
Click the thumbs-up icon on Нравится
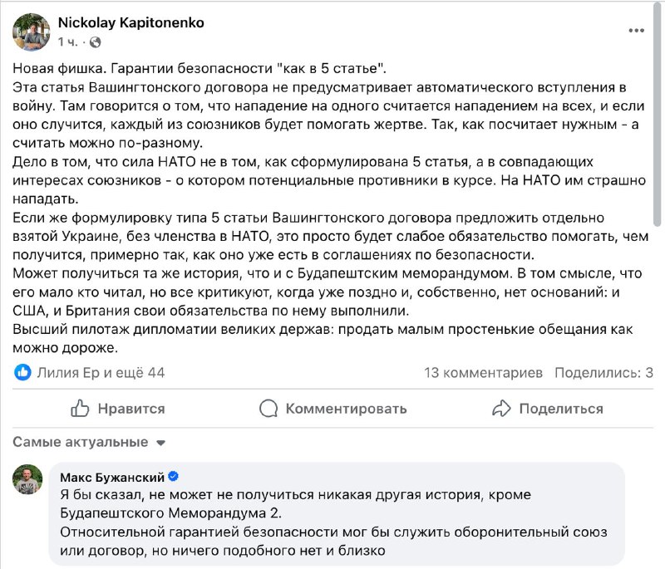pyautogui.click(x=80, y=408)
